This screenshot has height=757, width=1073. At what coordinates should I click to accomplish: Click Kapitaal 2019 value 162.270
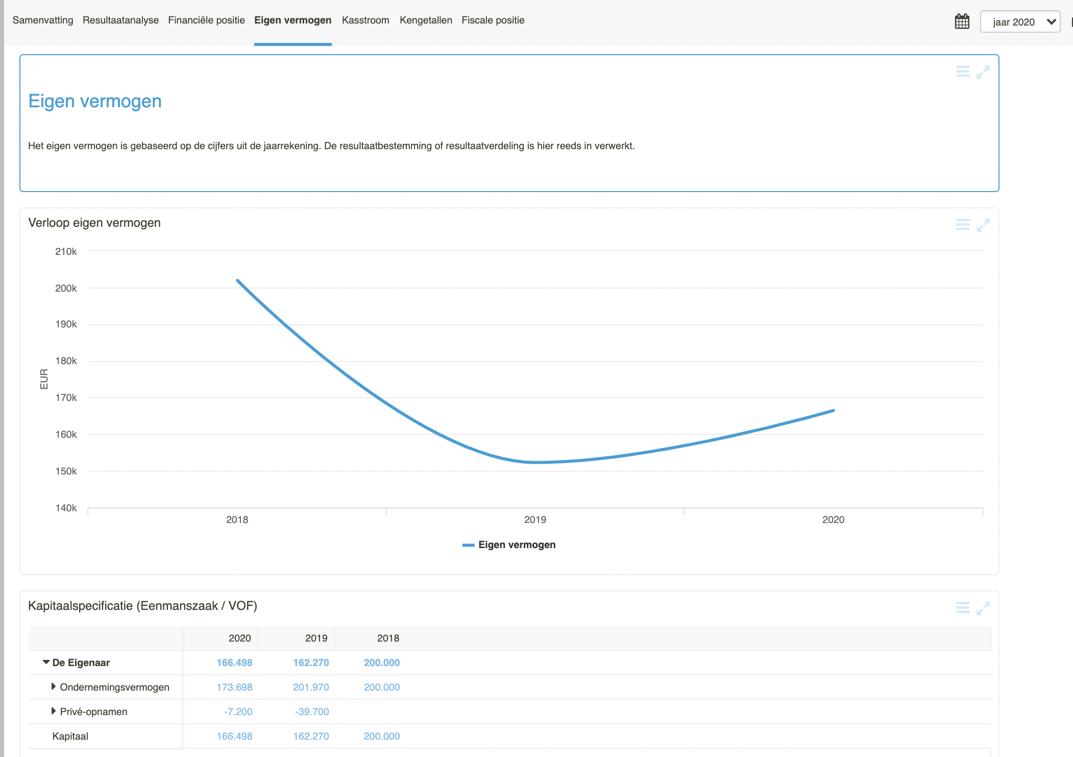point(311,737)
